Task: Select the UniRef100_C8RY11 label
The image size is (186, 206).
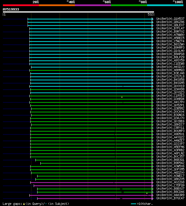Action: pos(170,128)
